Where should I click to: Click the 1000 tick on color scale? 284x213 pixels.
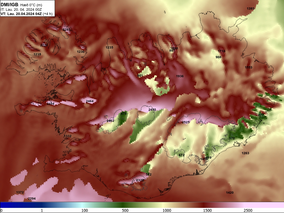167,210
